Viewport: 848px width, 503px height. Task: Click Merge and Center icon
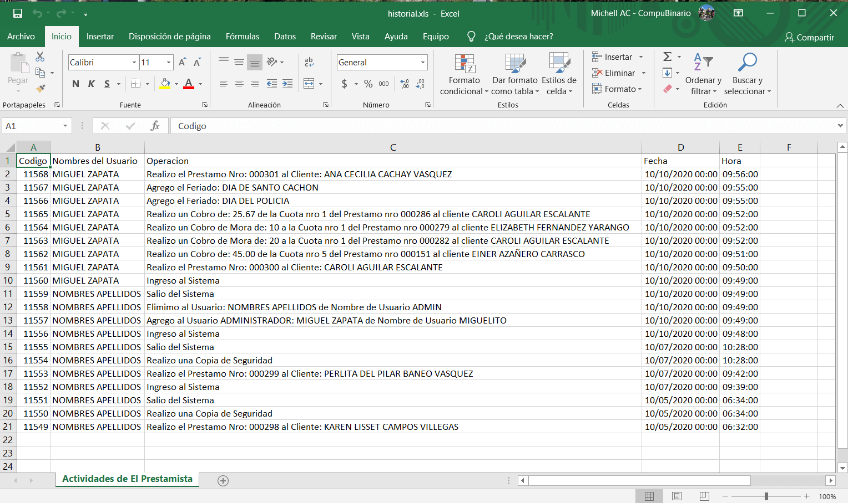(x=309, y=84)
